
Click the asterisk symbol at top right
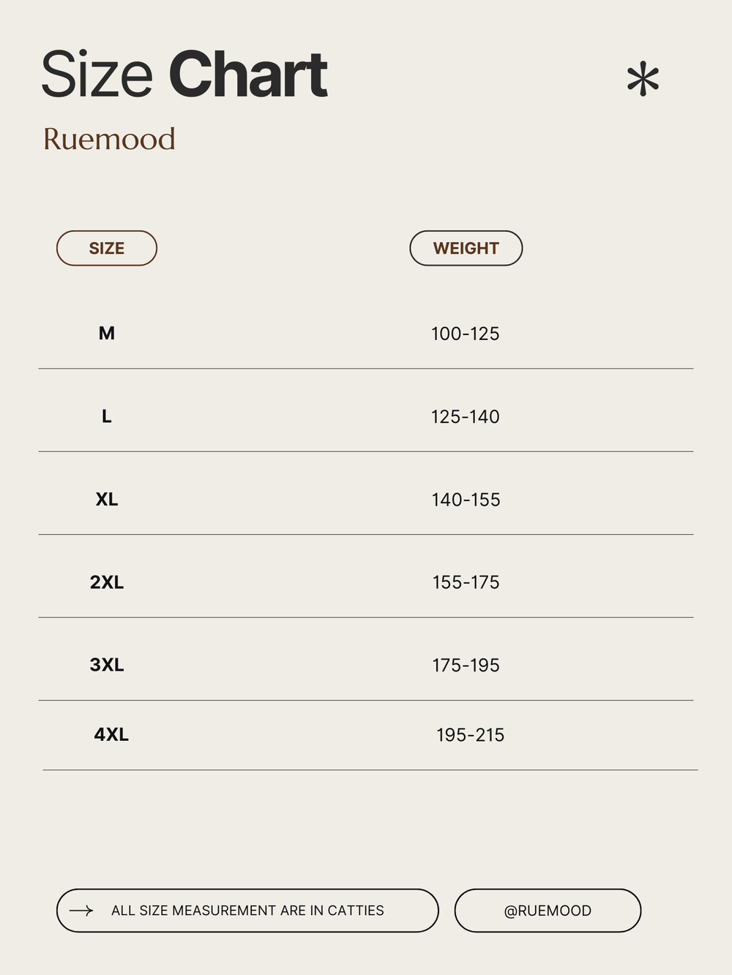pos(643,80)
